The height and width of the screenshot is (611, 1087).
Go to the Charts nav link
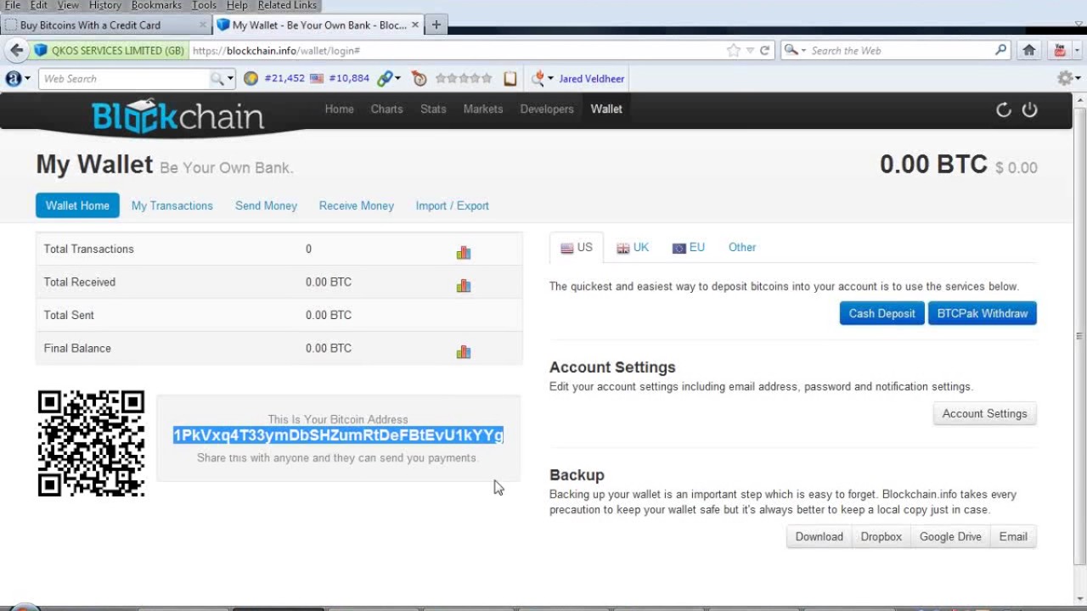386,109
